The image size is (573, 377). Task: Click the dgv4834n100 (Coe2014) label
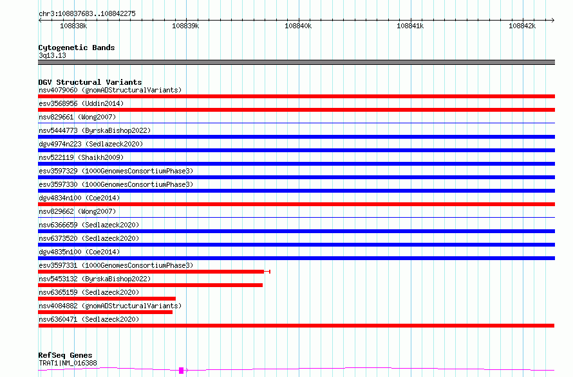(79, 198)
